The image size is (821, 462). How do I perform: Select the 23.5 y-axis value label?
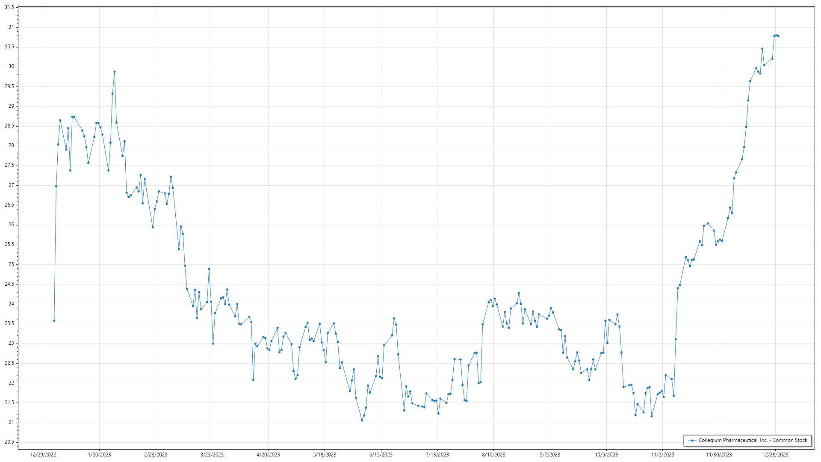tap(9, 324)
